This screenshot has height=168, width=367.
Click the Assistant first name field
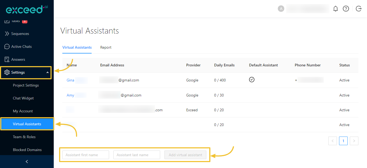85,155
